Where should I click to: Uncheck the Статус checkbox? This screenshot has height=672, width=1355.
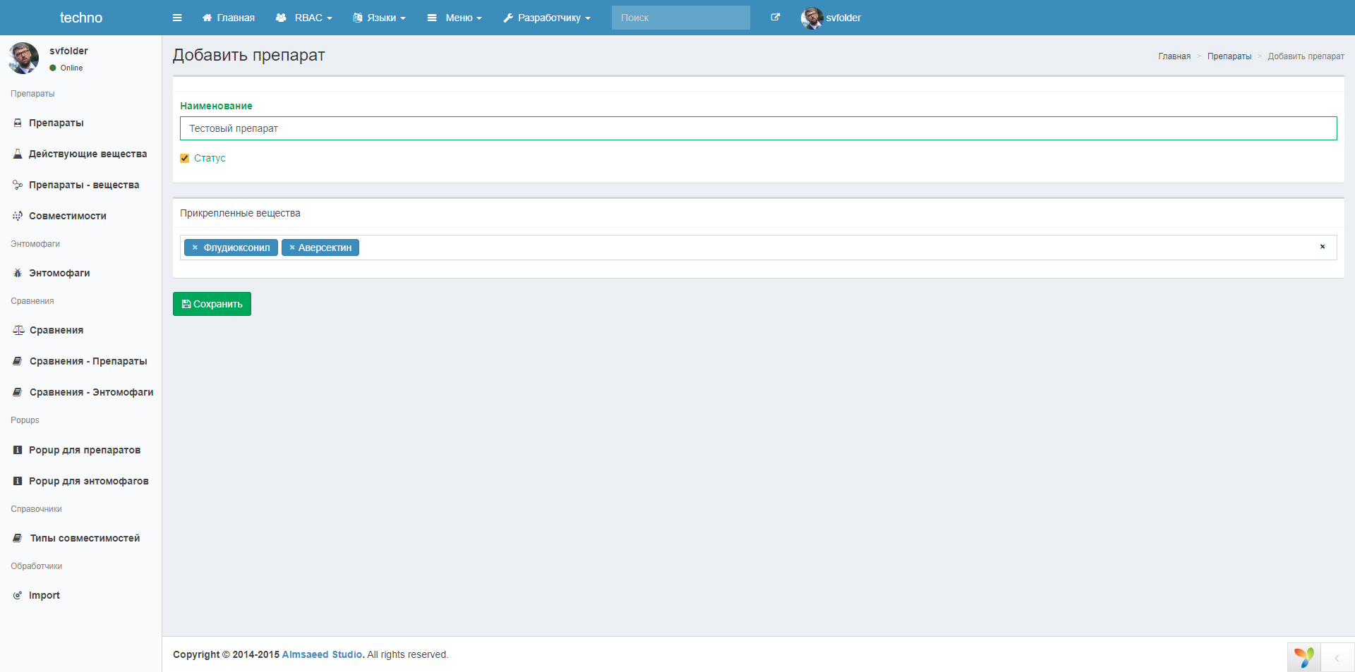(185, 159)
